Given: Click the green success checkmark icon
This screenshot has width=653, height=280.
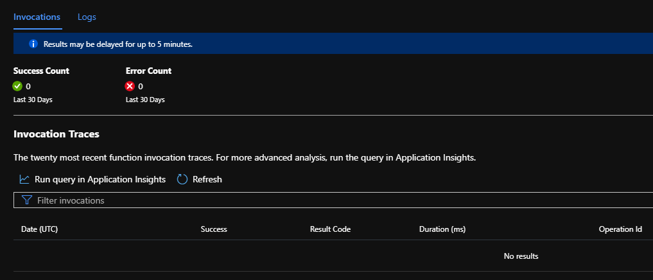Looking at the screenshot, I should pos(17,86).
